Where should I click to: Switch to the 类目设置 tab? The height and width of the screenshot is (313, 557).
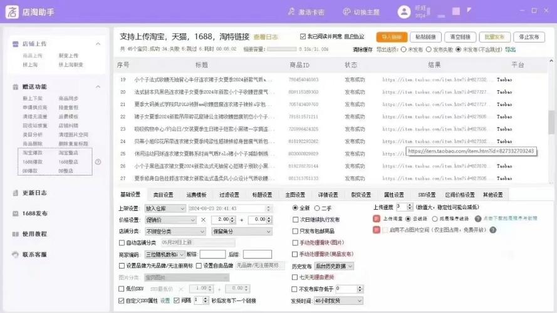click(x=164, y=195)
